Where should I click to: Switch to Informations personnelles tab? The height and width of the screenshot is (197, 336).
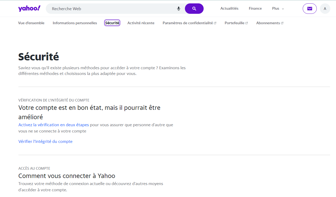click(x=75, y=23)
